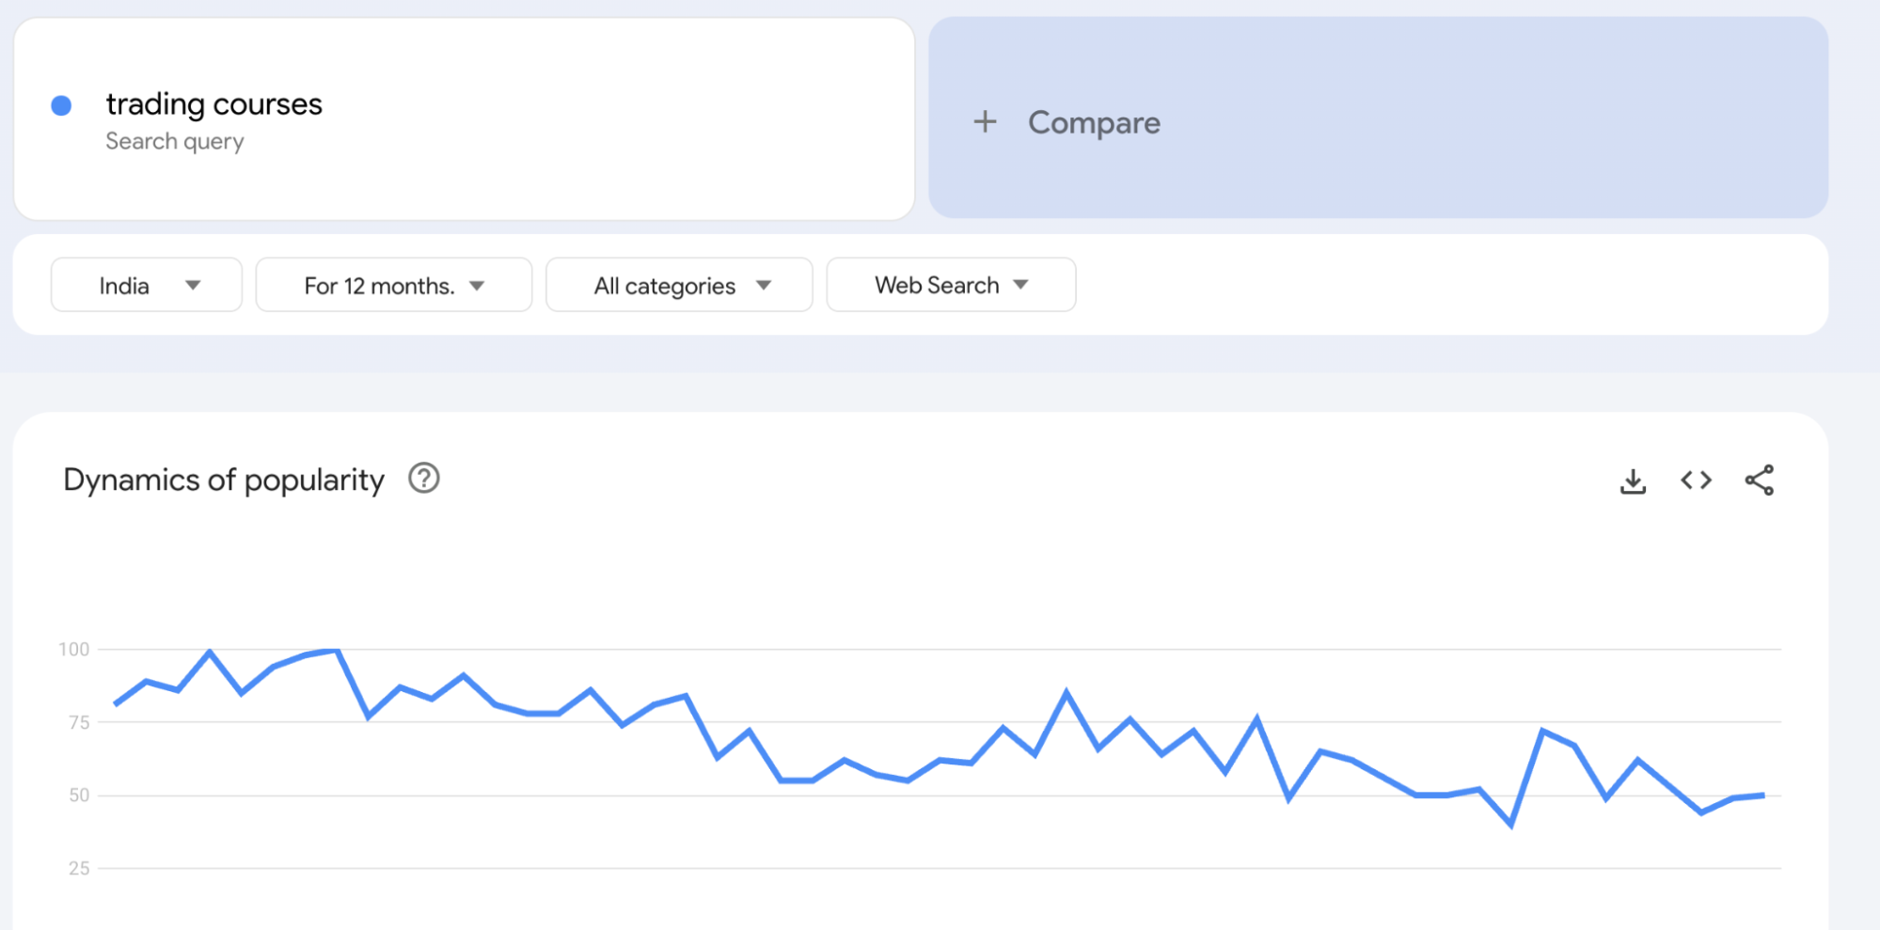
Task: Open the For 12 months time range dropdown
Action: pos(394,285)
